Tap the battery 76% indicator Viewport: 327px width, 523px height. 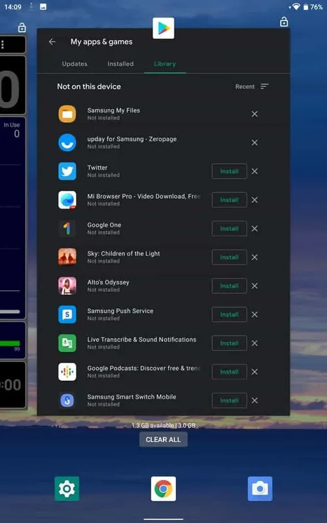(313, 7)
